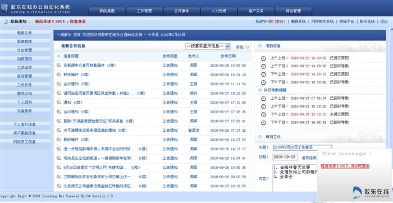Viewport: 393px width, 203px height.
Task: Click the 发布日期 column header
Action: pyautogui.click(x=228, y=56)
